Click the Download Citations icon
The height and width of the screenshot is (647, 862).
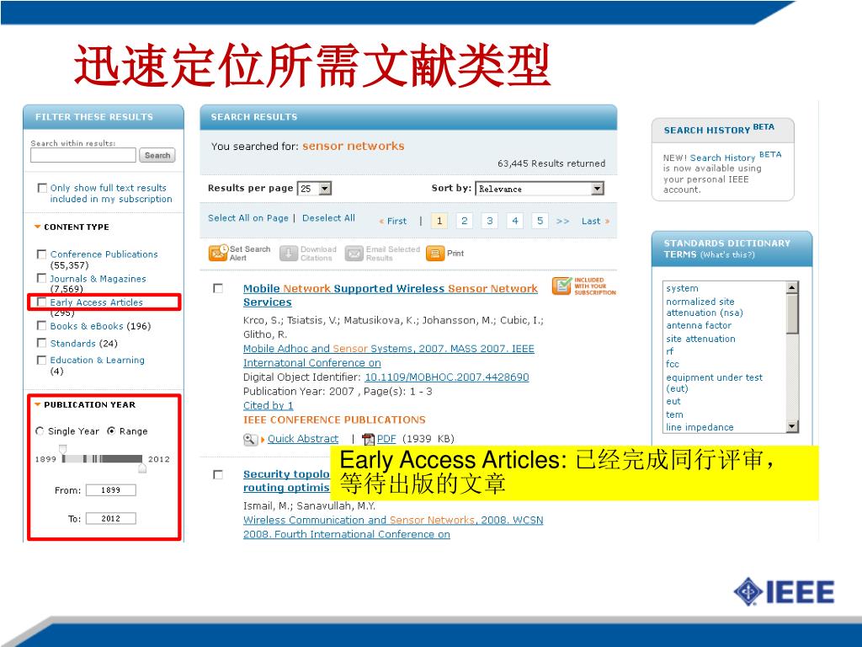[x=289, y=253]
